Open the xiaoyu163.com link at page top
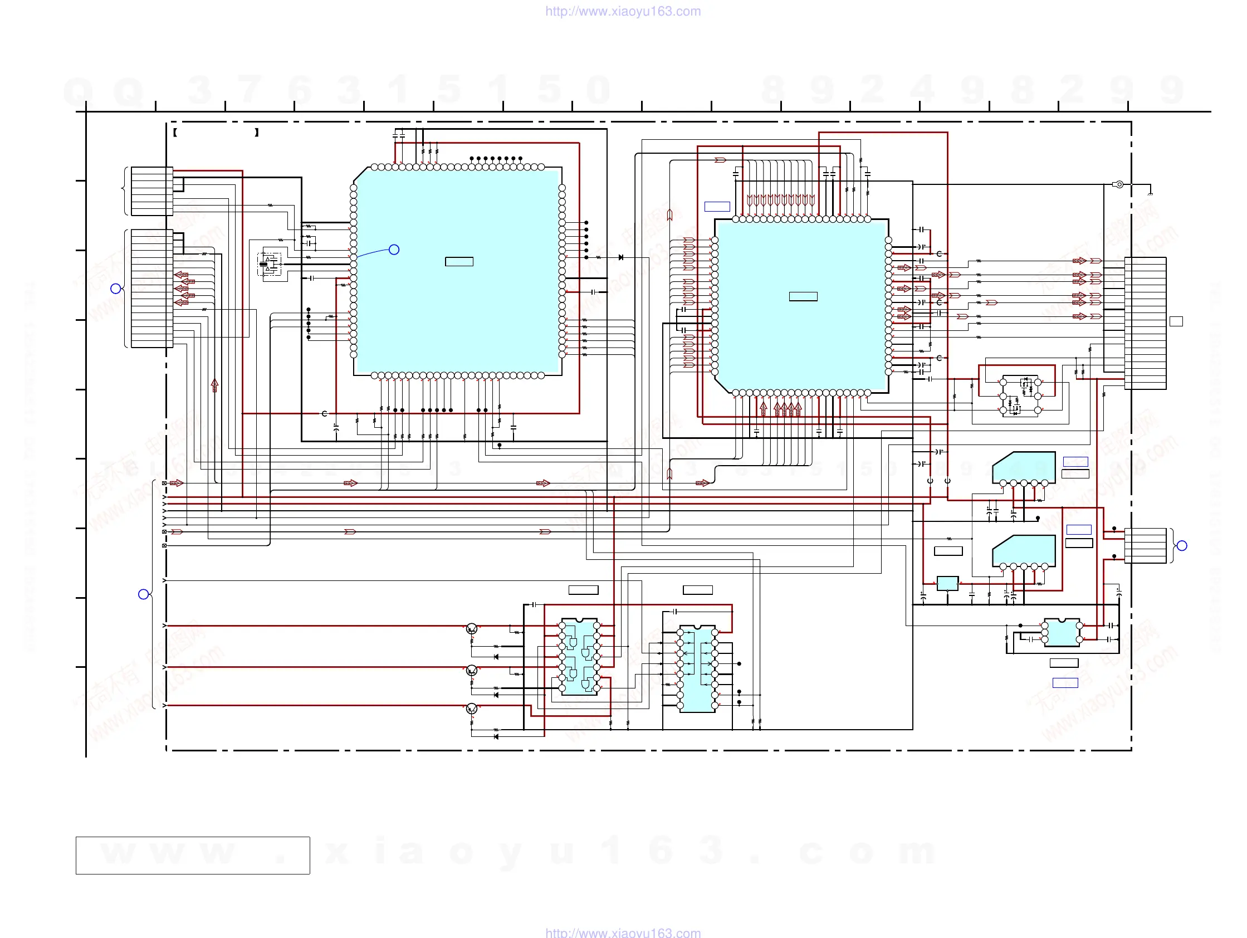 click(x=623, y=11)
